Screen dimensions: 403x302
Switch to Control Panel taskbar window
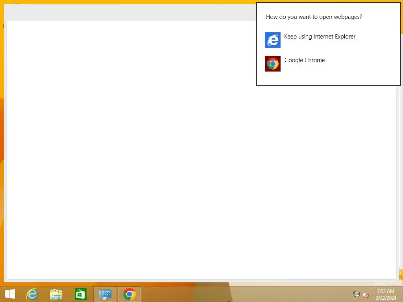point(105,294)
